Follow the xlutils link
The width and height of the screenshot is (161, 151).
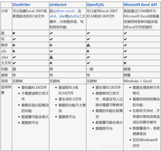coord(74,16)
